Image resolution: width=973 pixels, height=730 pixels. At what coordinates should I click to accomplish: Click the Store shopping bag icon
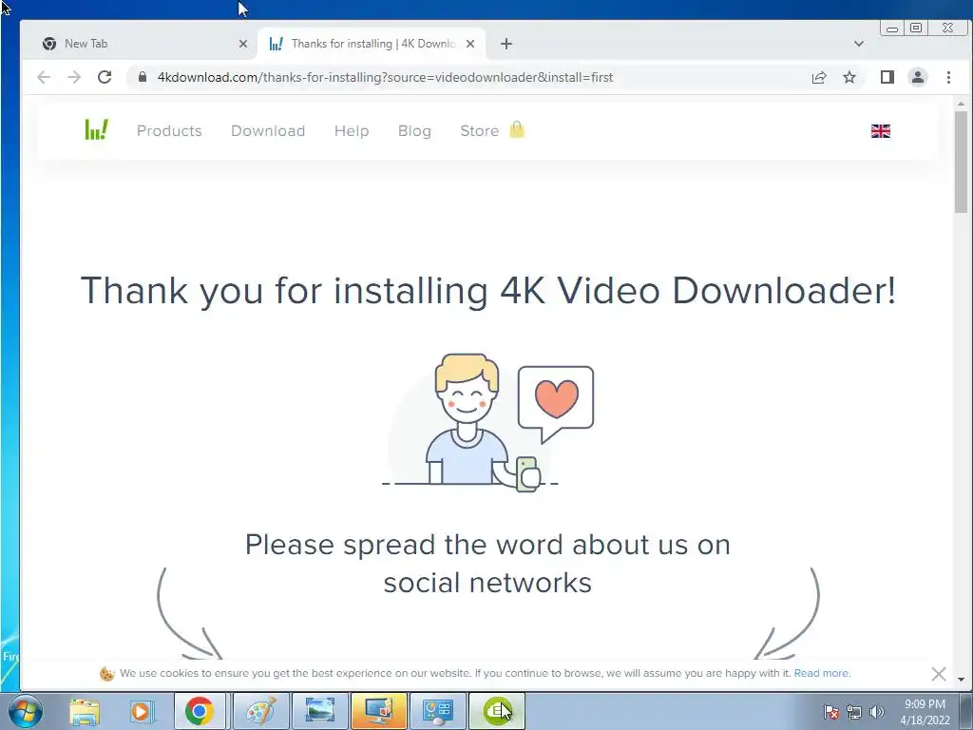517,129
